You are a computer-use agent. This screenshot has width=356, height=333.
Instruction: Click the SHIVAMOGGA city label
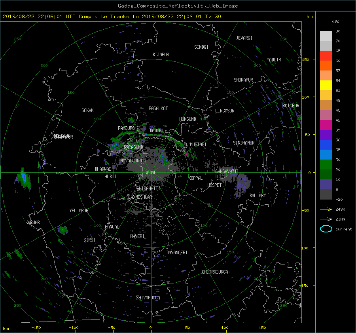148,297
